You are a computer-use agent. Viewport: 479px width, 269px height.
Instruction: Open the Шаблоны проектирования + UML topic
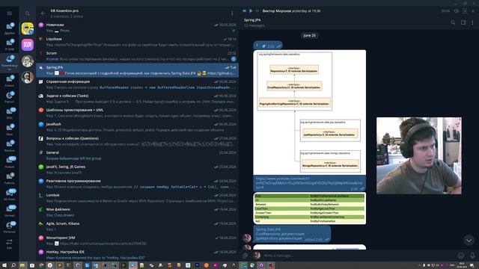coord(138,113)
